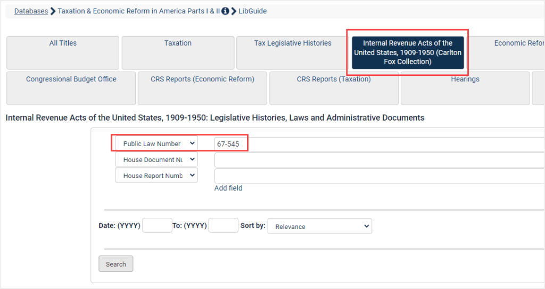Switch to the Taxation tab
The height and width of the screenshot is (289, 545).
coord(178,53)
